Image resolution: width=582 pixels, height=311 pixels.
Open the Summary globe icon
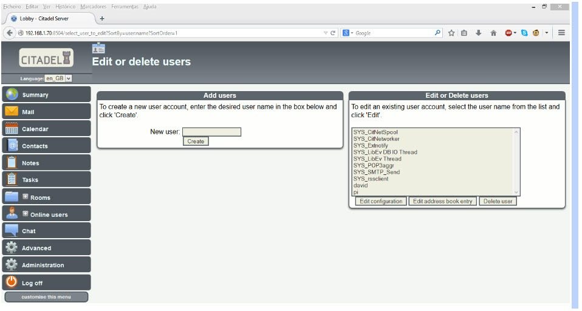12,95
